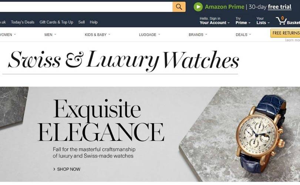Expand the Your Account dropdown
This screenshot has height=185, width=300.
coord(214,21)
